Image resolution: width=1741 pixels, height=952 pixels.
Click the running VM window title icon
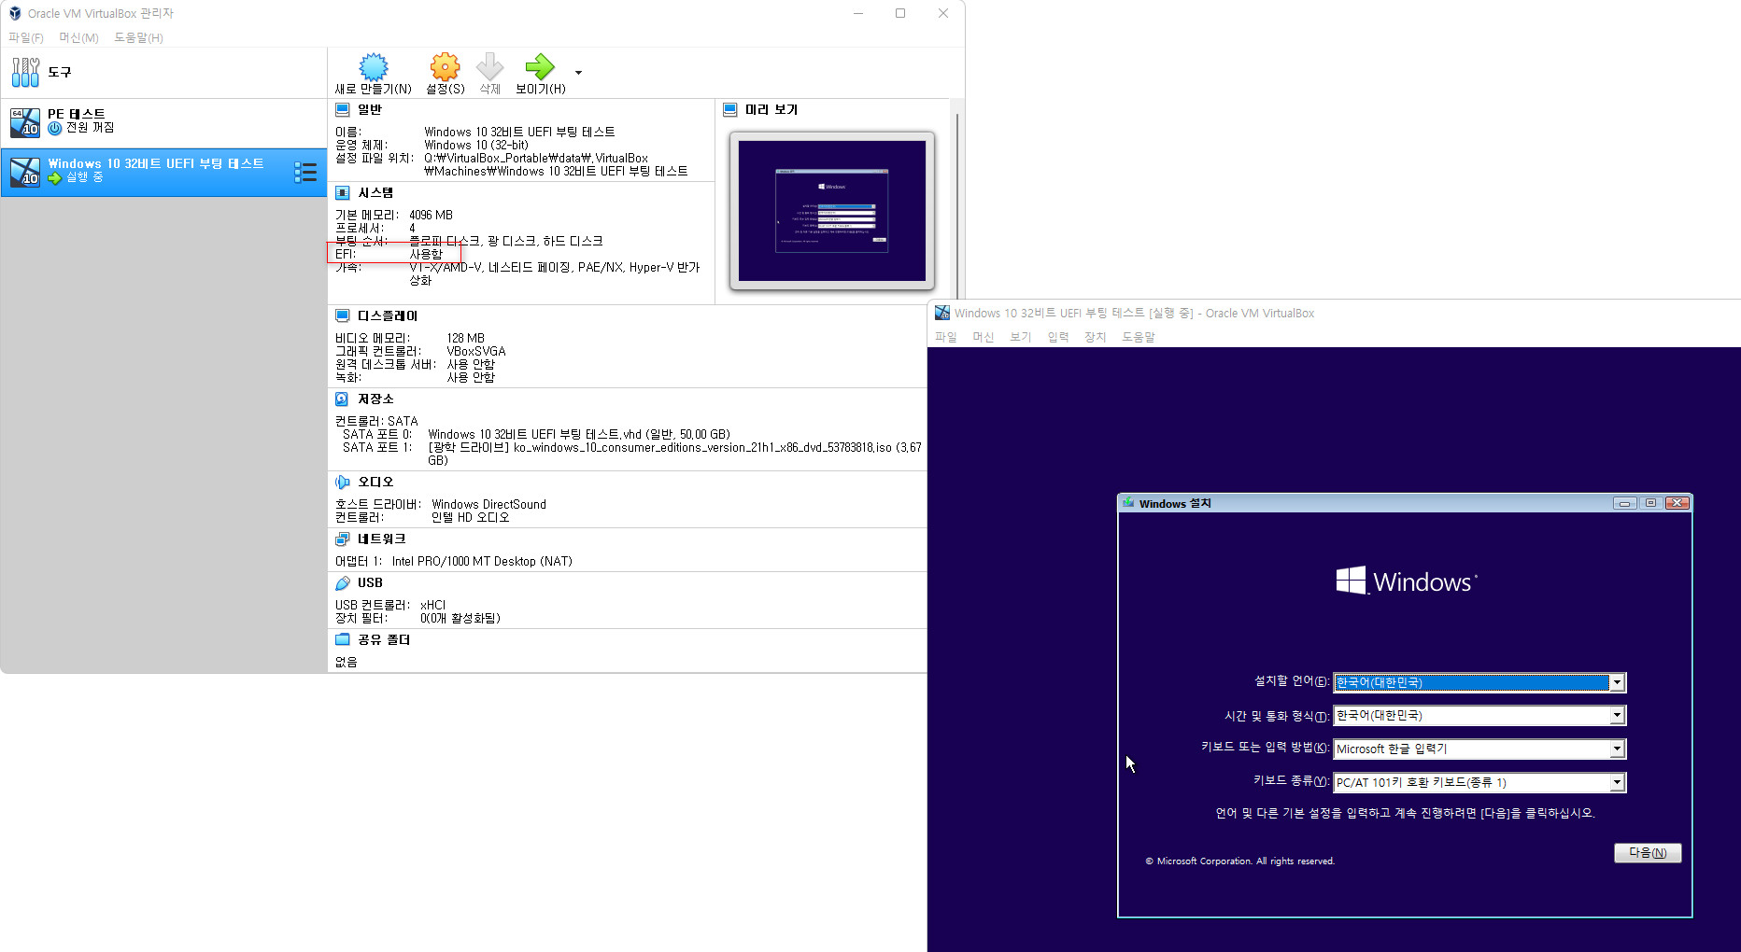point(942,313)
